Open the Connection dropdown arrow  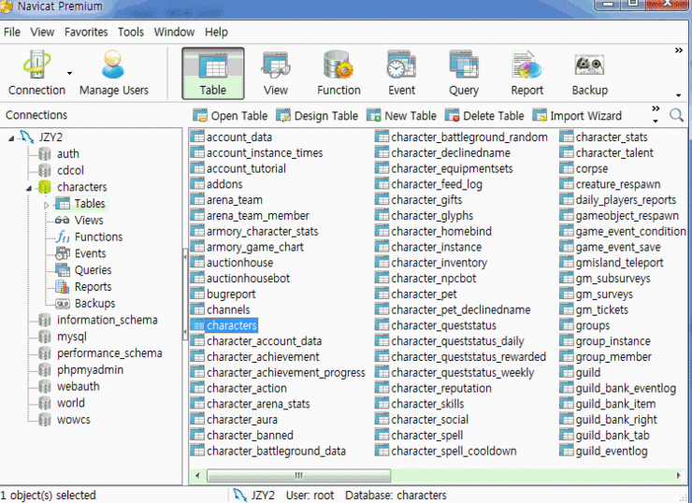tap(70, 73)
